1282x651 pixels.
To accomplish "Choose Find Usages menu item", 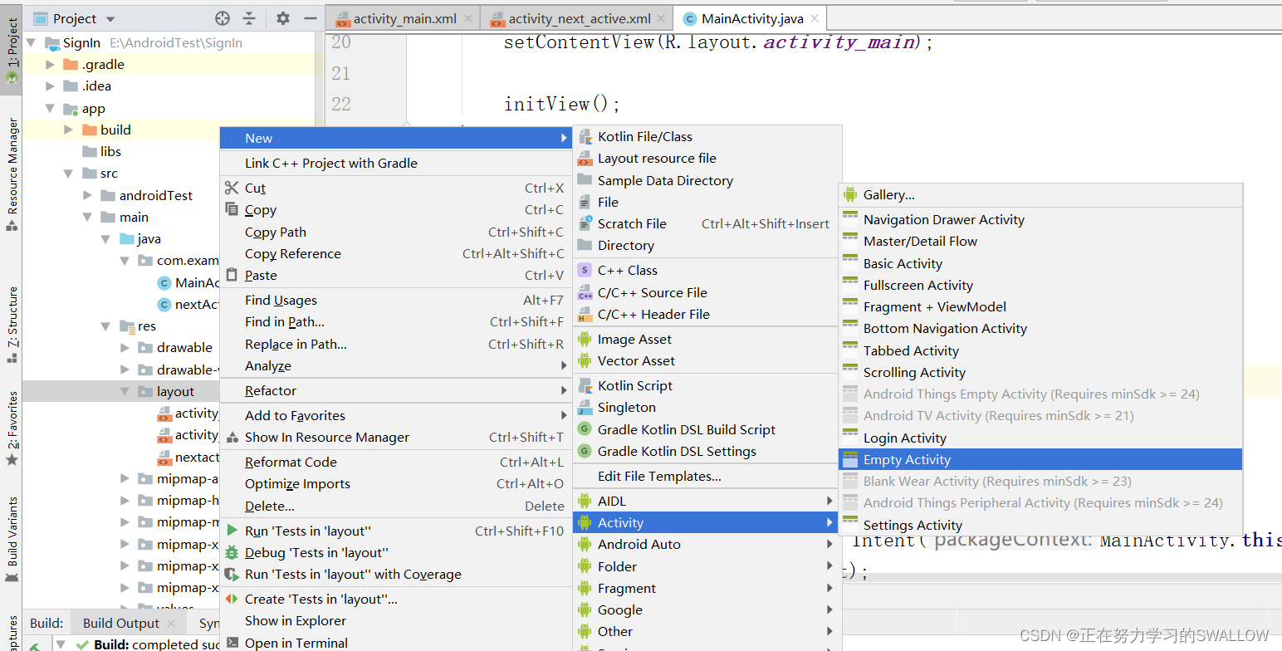I will tap(395, 300).
